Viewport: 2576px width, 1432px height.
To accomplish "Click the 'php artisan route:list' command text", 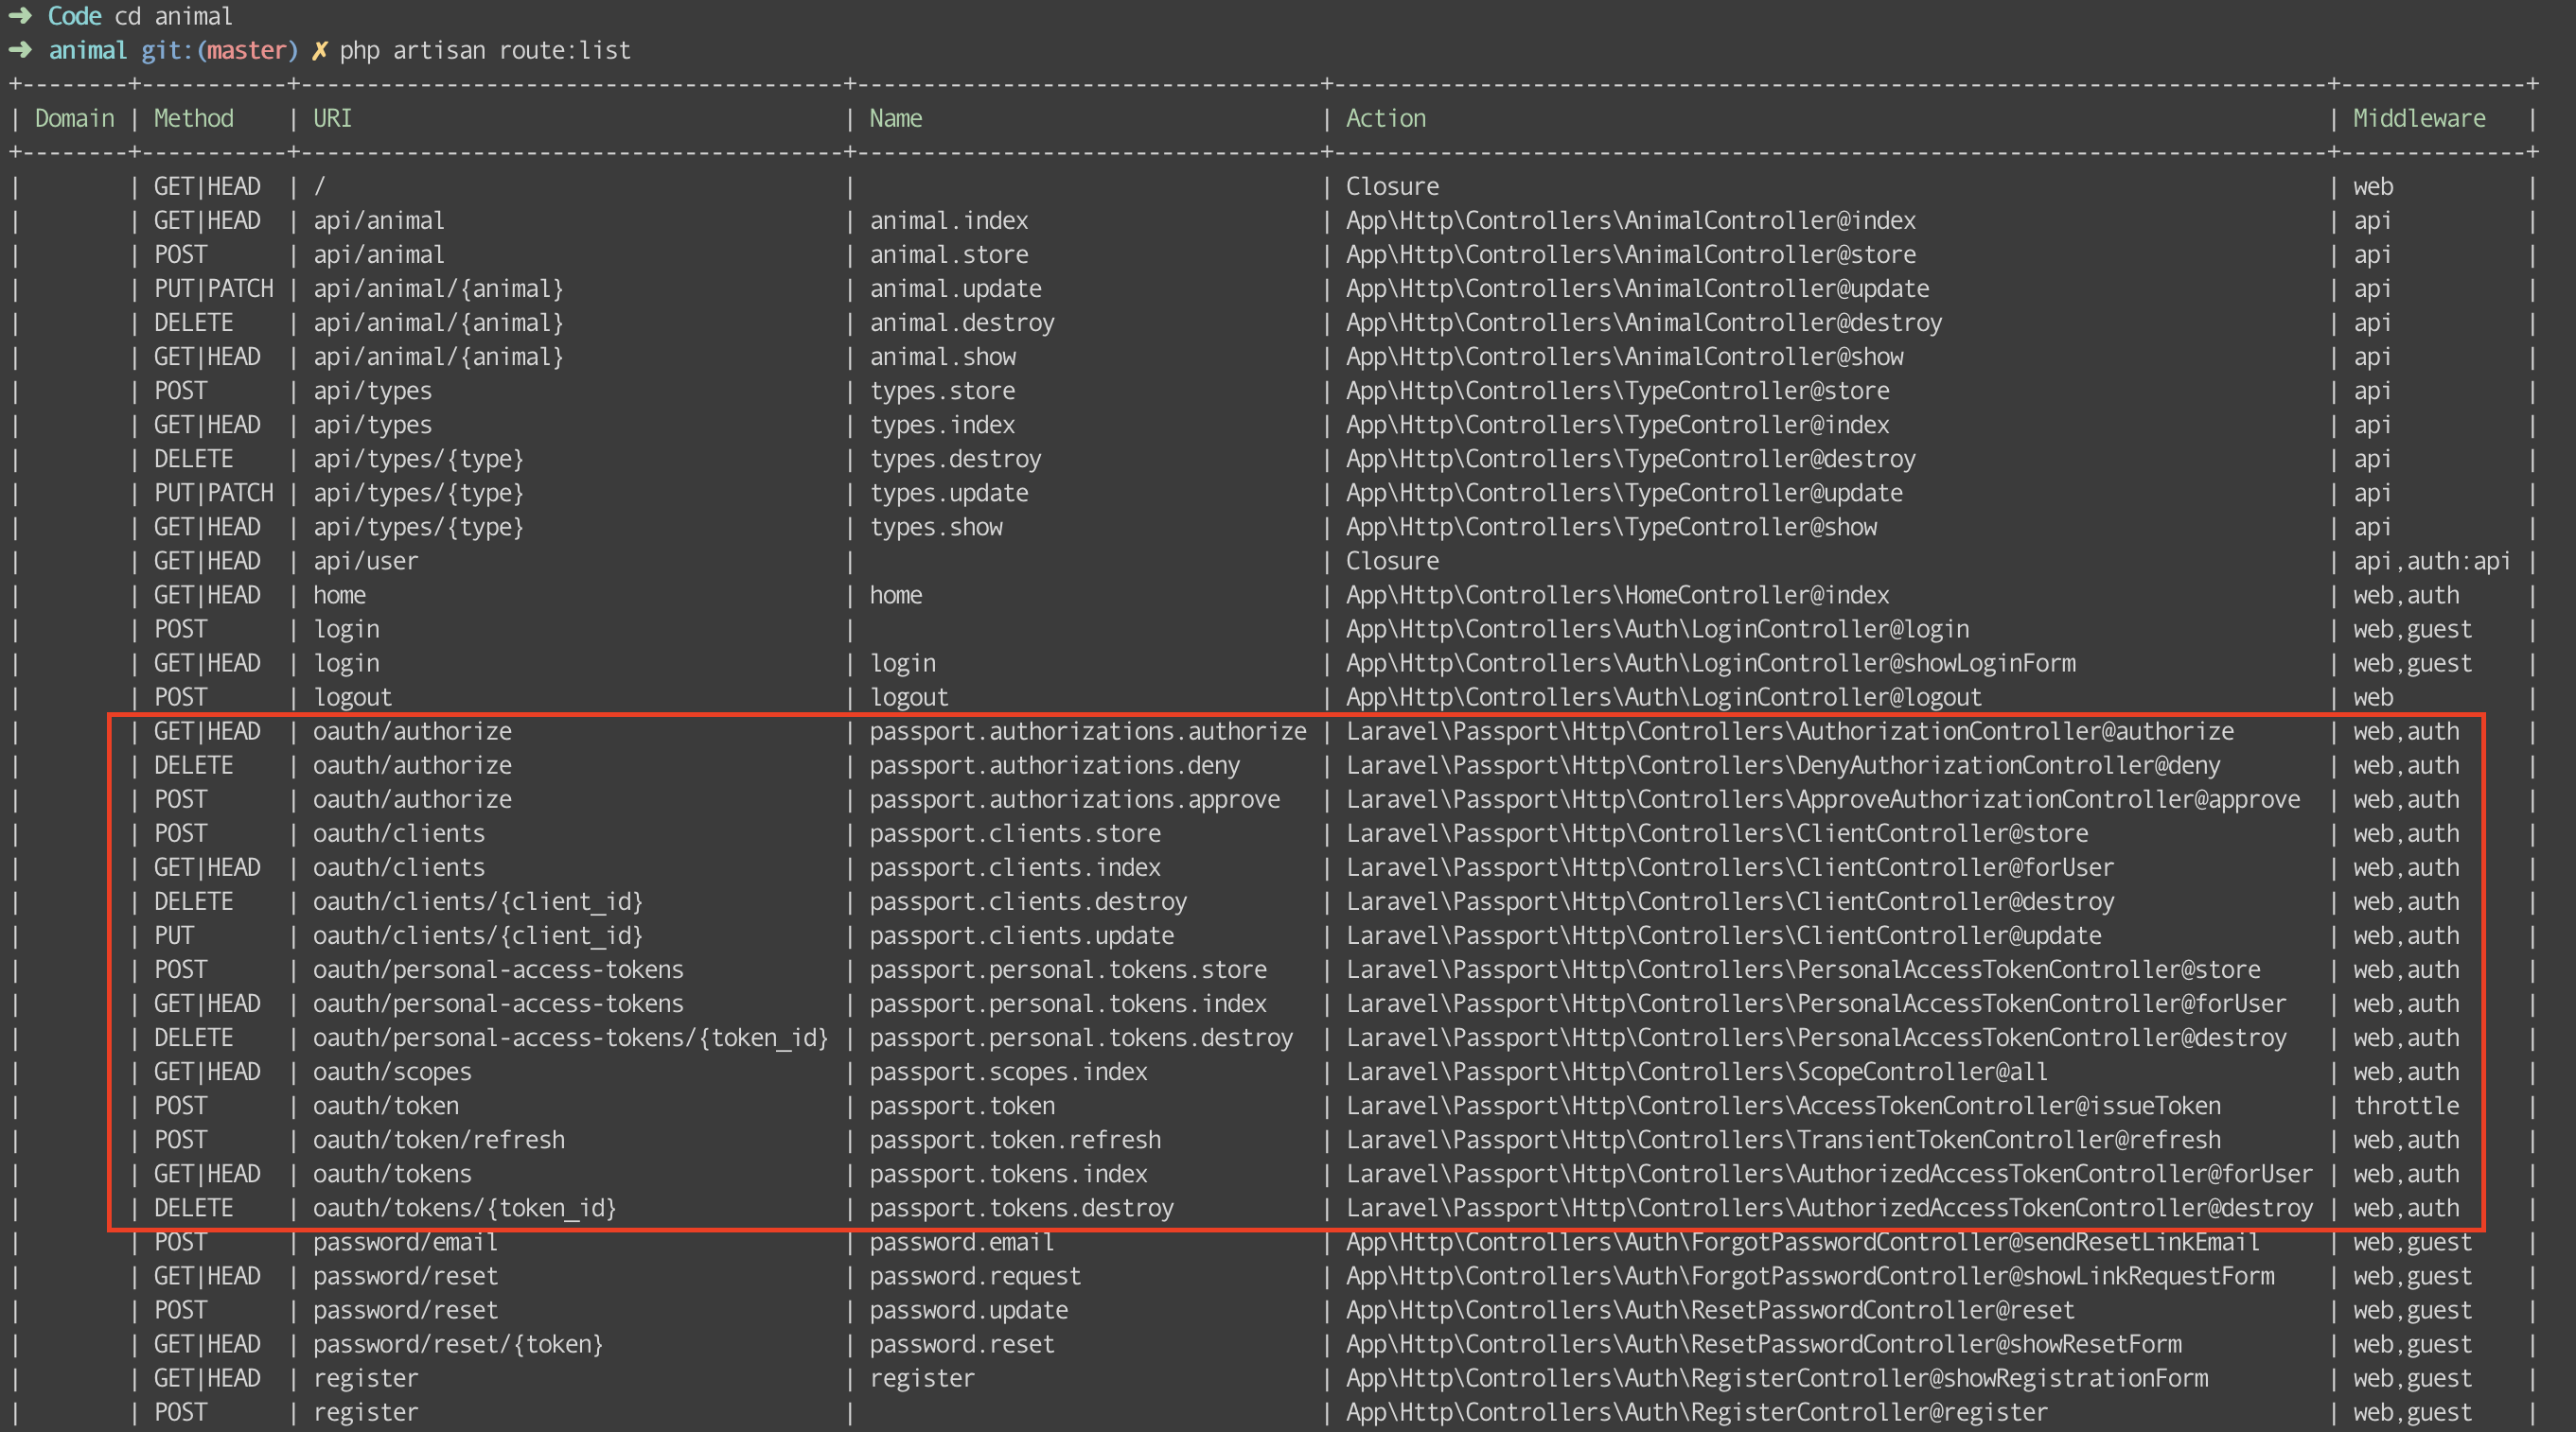I will tap(485, 50).
